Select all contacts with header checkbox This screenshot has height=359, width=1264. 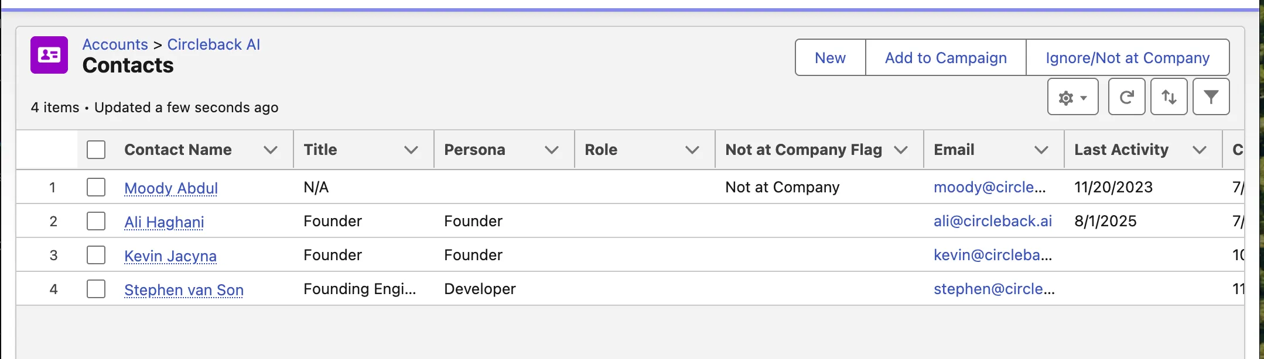coord(96,150)
